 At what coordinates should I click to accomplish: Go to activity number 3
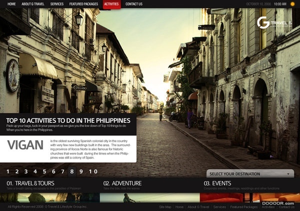pyautogui.click(x=26, y=172)
